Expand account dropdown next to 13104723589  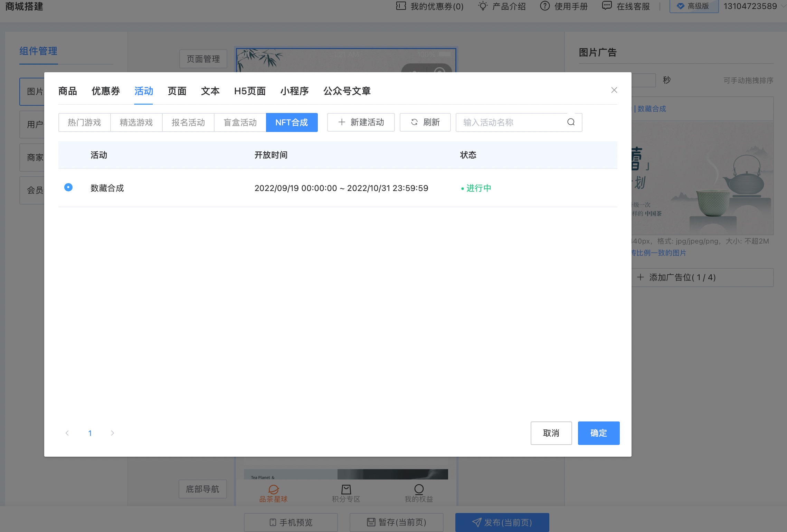pyautogui.click(x=783, y=6)
